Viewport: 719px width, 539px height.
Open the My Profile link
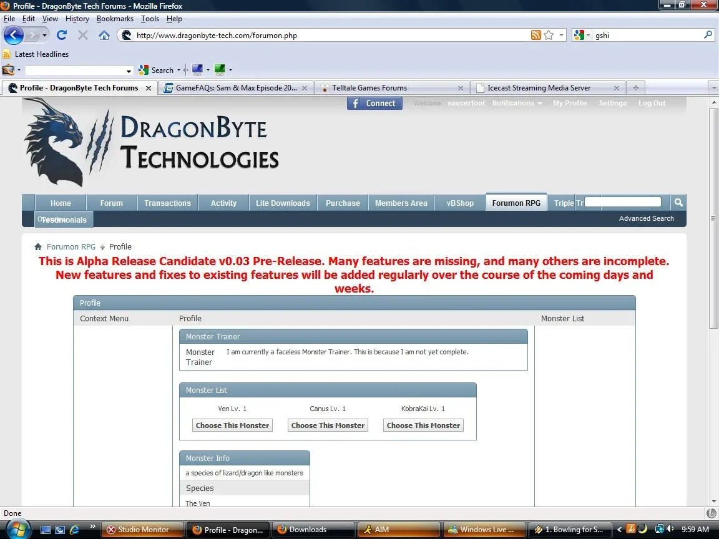point(569,103)
